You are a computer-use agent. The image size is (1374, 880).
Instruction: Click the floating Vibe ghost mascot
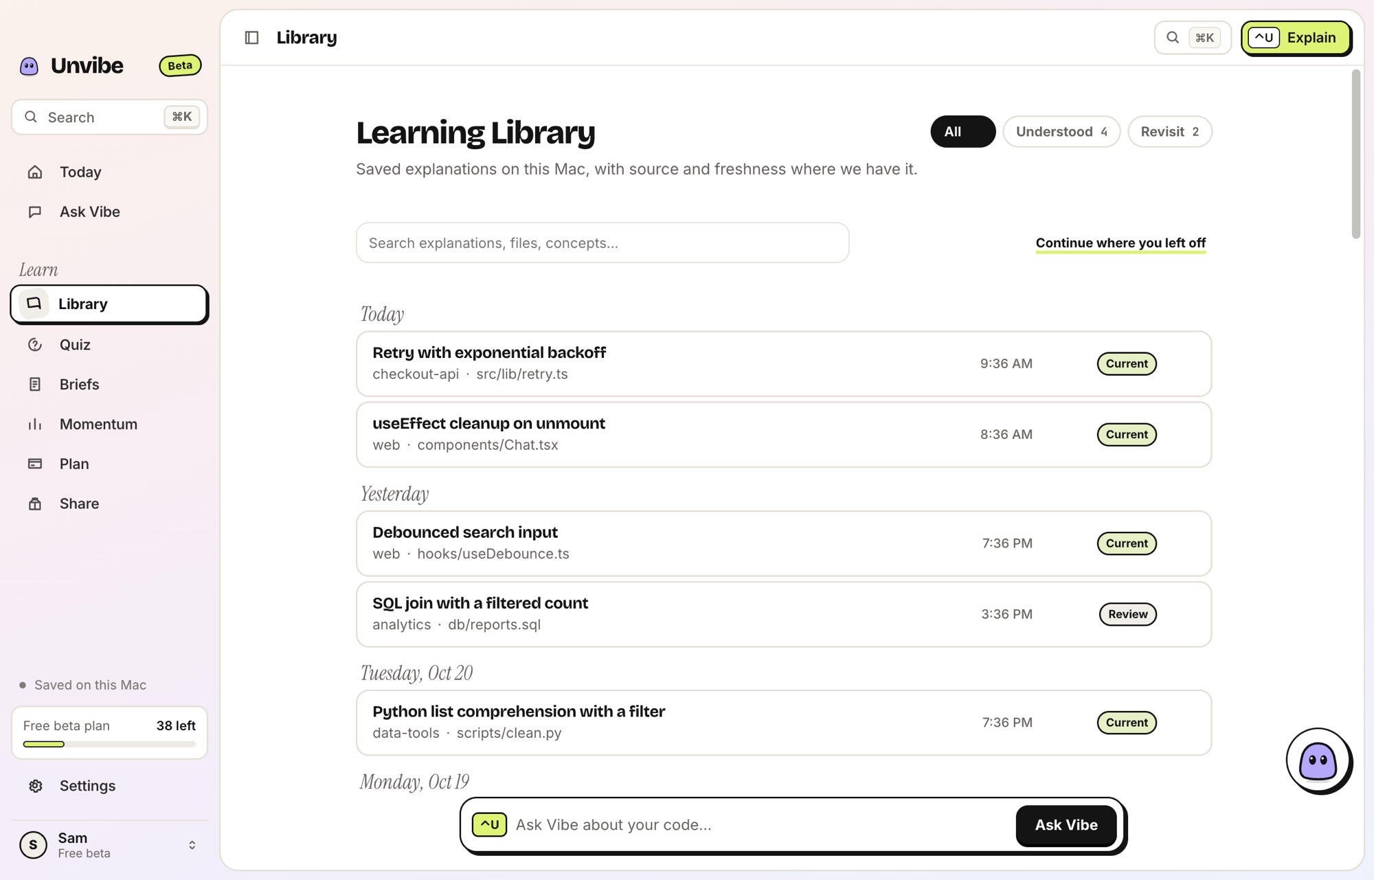point(1318,760)
